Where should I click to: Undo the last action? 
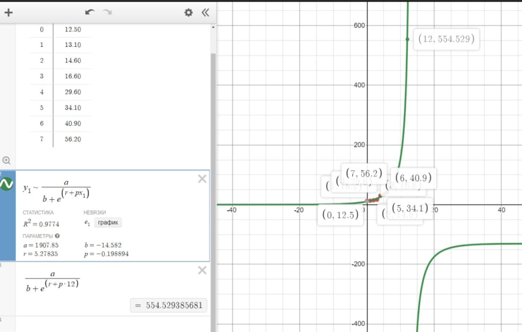(x=90, y=13)
